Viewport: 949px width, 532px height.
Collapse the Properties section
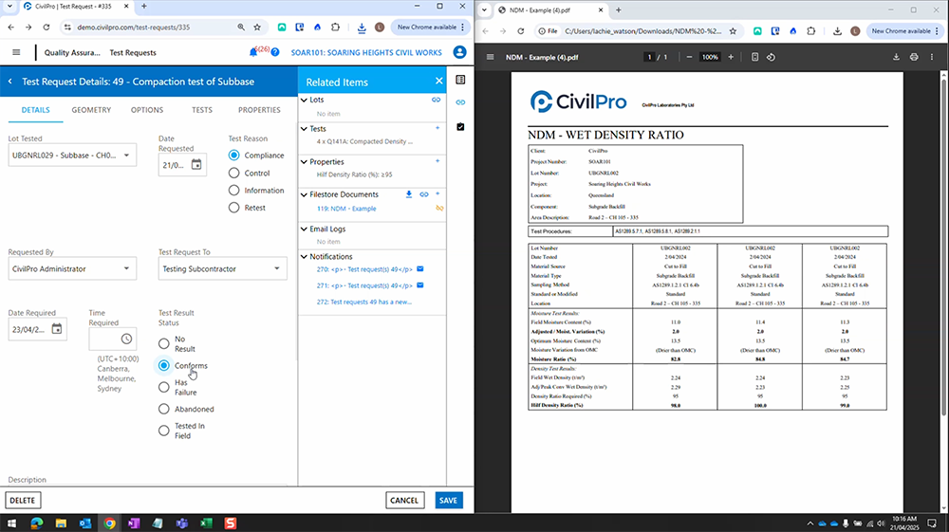tap(304, 162)
